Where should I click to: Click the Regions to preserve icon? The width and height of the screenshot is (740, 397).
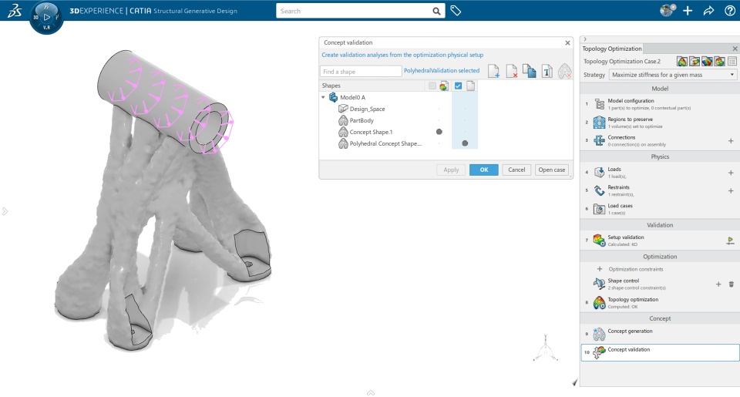(x=599, y=123)
